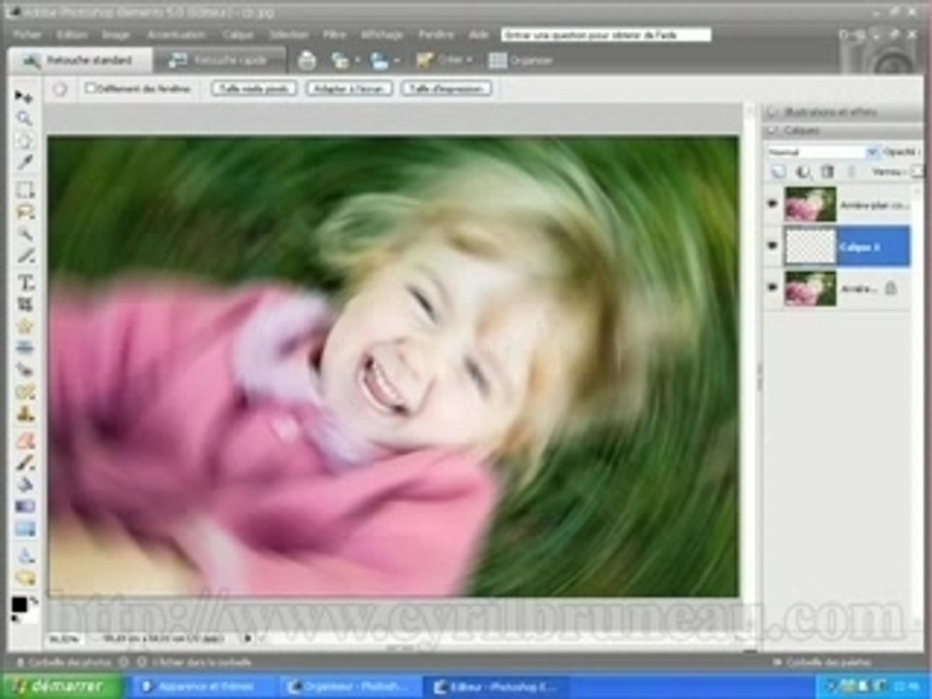Viewport: 932px width, 699px height.
Task: Create an adjustment layer half-circle icon
Action: point(803,172)
